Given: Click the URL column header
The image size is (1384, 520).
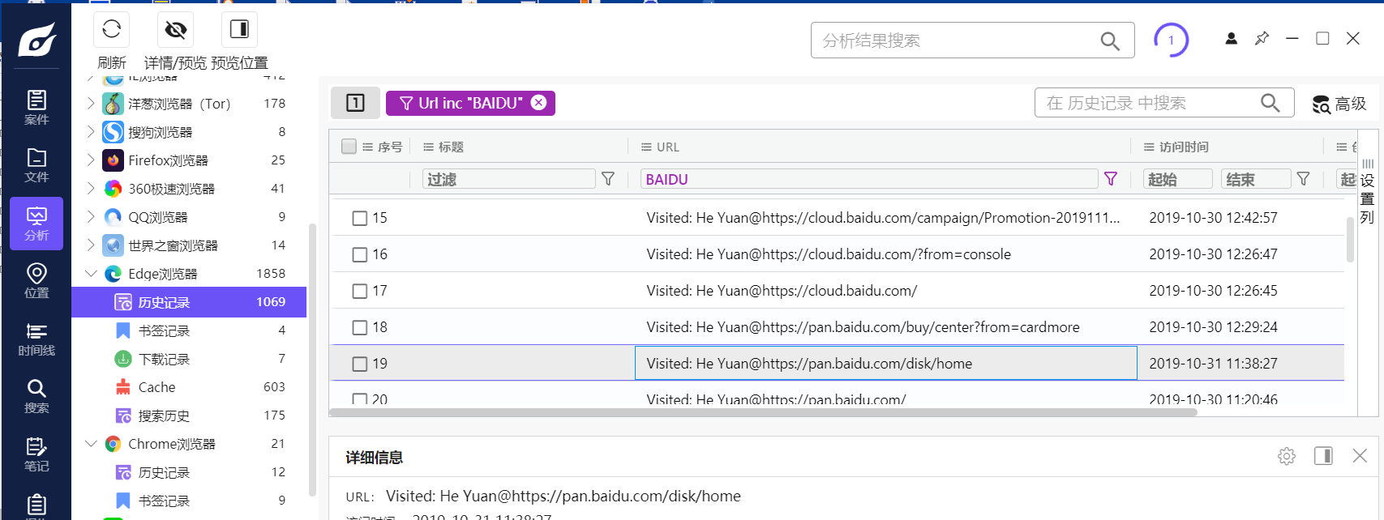Looking at the screenshot, I should pyautogui.click(x=667, y=147).
